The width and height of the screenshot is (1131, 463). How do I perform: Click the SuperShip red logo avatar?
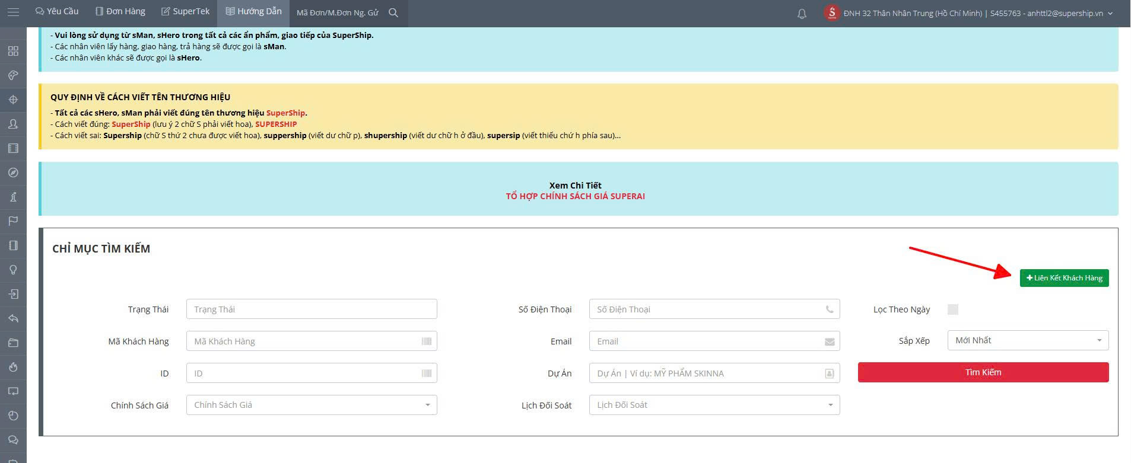(832, 12)
